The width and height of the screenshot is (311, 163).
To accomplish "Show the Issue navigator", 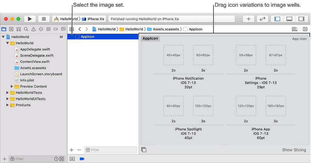I will (33, 29).
